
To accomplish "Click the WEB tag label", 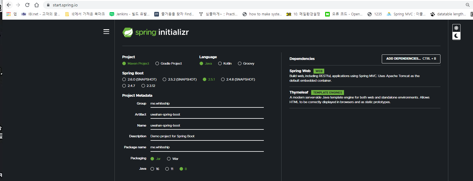I will [319, 71].
